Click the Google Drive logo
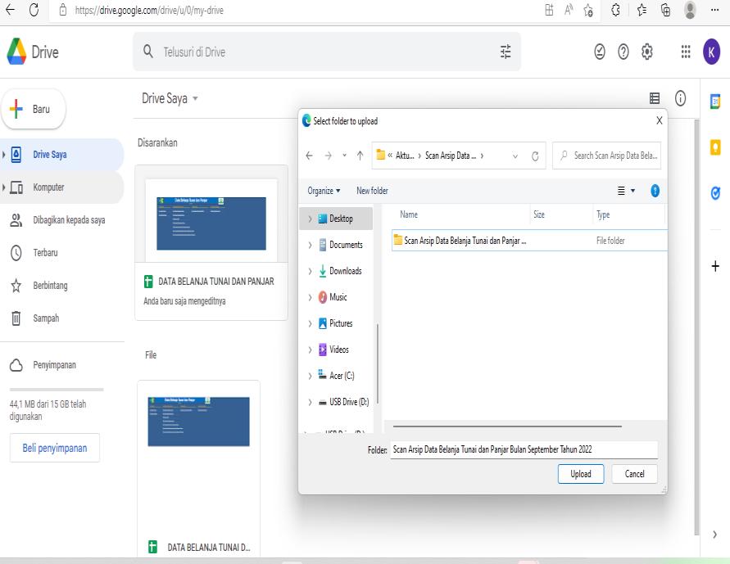This screenshot has width=730, height=564. coord(16,51)
